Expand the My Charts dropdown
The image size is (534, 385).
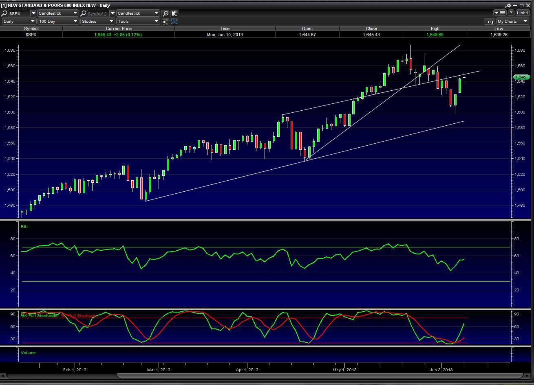[x=512, y=22]
